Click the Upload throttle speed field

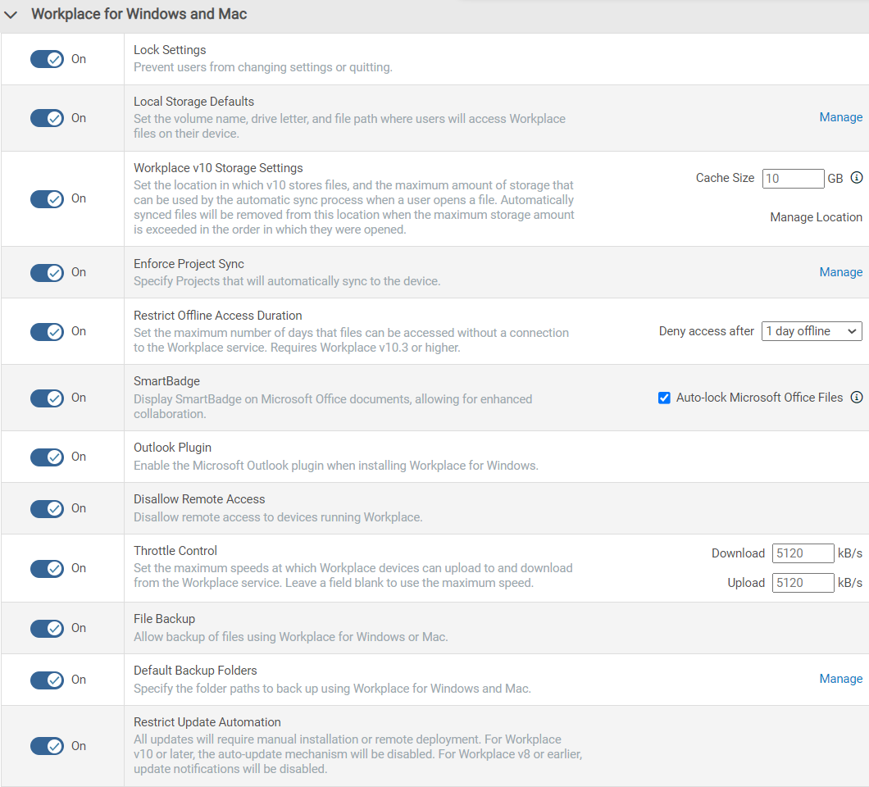click(803, 583)
